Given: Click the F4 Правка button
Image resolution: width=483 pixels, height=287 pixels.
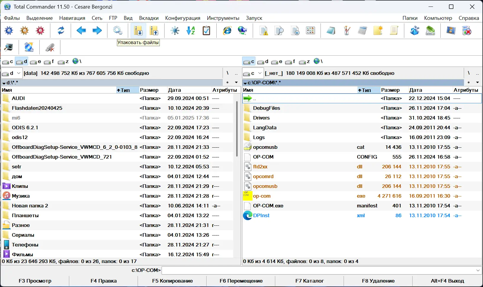Looking at the screenshot, I should click(x=104, y=281).
